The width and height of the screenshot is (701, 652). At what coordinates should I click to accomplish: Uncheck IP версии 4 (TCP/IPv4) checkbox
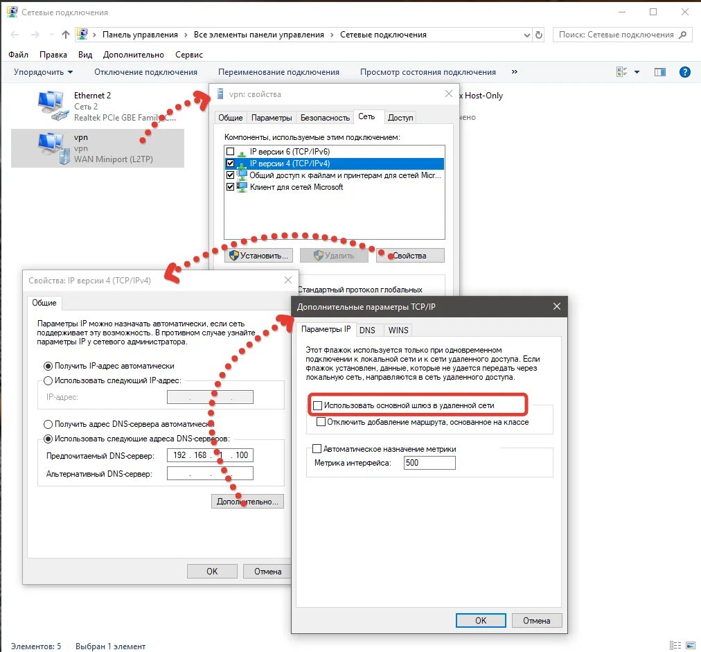point(230,164)
